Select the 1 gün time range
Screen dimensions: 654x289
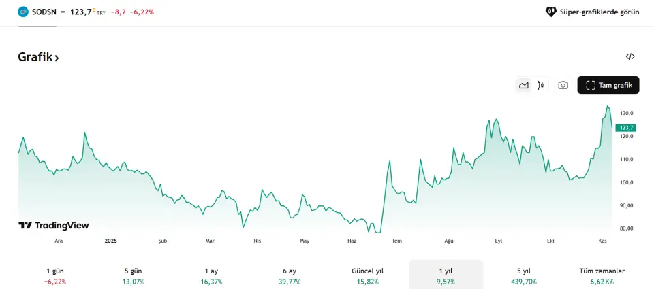55,275
